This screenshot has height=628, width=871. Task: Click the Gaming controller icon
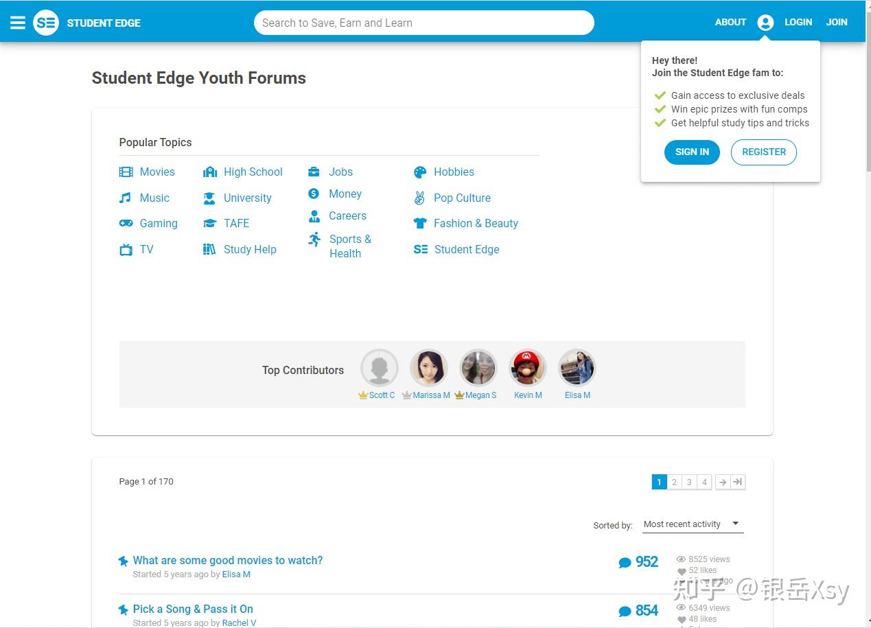tap(126, 224)
